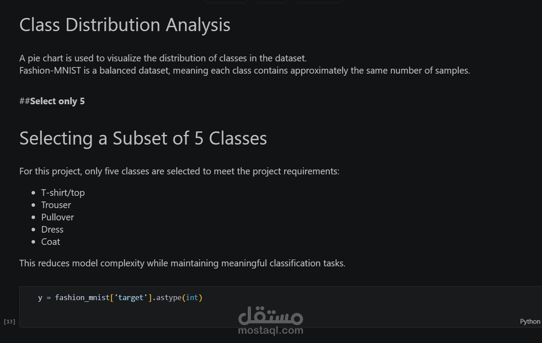
Task: Focus the code cell editor
Action: 307,307
